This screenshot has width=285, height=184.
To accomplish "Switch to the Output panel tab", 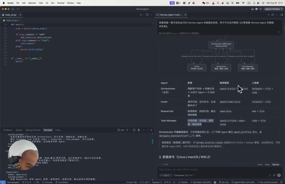I will [19, 130].
